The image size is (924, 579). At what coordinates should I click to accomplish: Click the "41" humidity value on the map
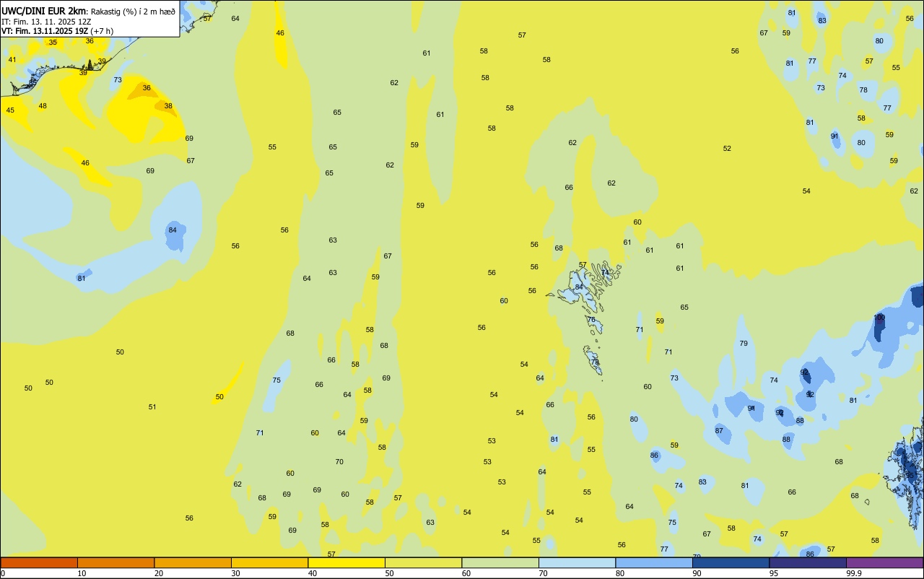tap(12, 60)
